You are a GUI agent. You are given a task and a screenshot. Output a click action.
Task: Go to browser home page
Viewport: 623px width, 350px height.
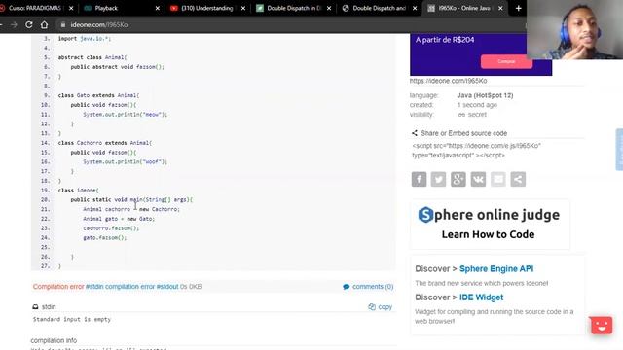click(x=44, y=24)
